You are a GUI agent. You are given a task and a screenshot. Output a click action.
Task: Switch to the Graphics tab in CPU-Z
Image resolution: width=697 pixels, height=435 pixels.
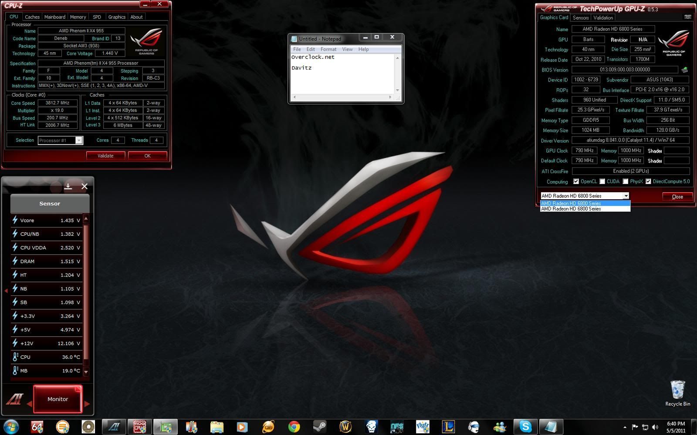point(117,17)
